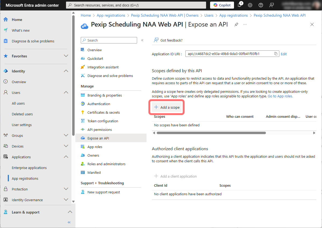Click the help question mark icon

click(x=261, y=5)
